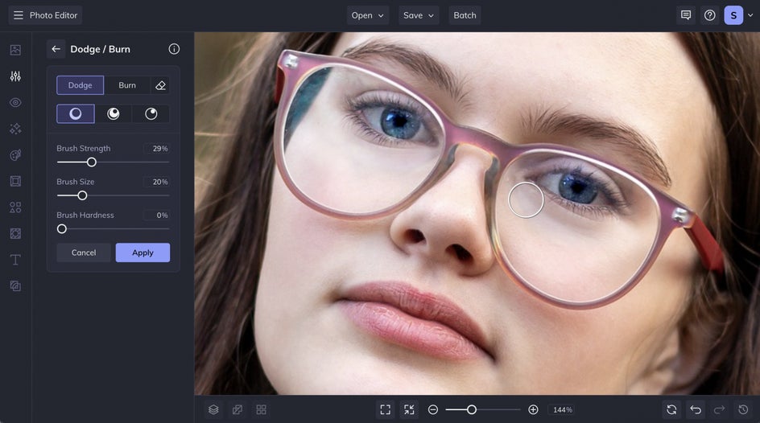Viewport: 760px width, 423px height.
Task: Select the second tonal range option
Action: coord(114,113)
